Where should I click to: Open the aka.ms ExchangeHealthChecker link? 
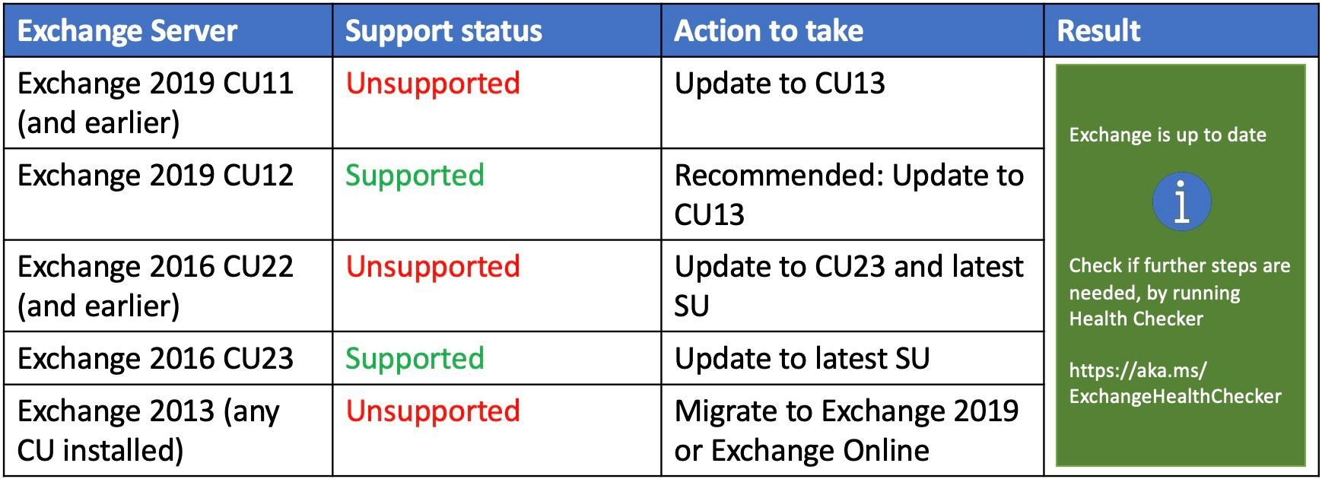(1174, 383)
